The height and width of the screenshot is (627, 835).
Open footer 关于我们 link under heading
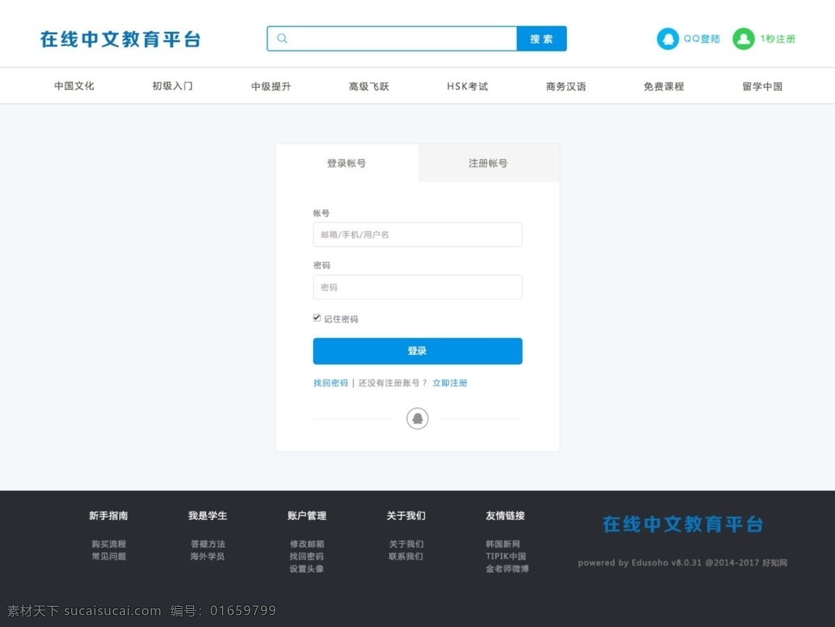point(406,544)
